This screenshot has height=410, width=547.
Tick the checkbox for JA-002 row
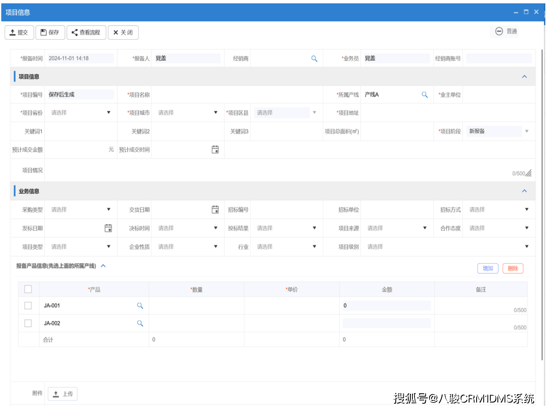point(28,323)
